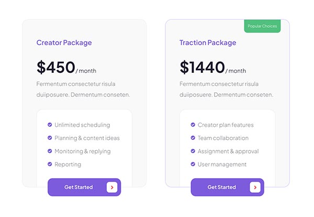Click the $450 per month price
The height and width of the screenshot is (217, 314).
(x=66, y=68)
